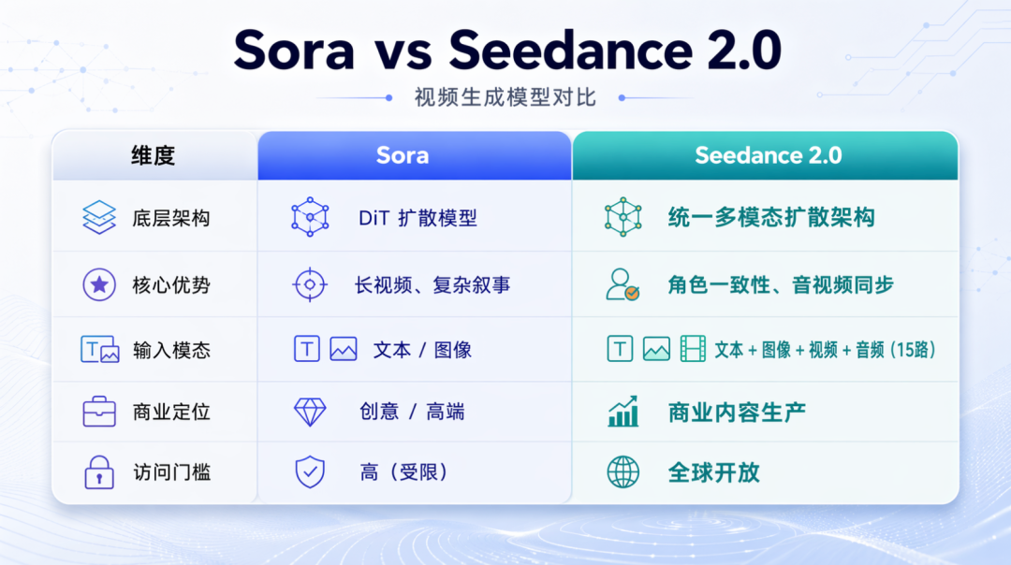Click the briefcase icon beside 商业定位
Viewport: 1011px width, 565px height.
[x=99, y=412]
